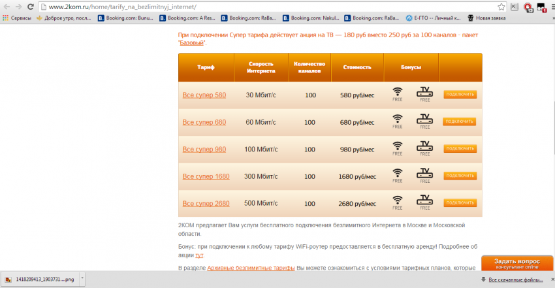Bookmark this page with the star icon
This screenshot has height=288, width=555.
click(501, 6)
